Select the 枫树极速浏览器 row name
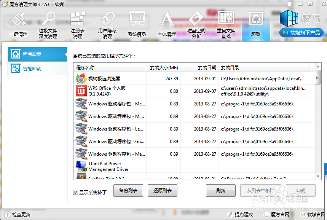Viewport: 327px width, 220px height. (x=104, y=79)
